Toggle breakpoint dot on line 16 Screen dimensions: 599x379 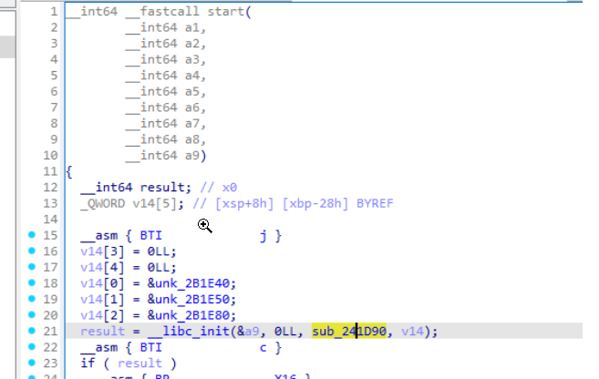click(x=32, y=251)
